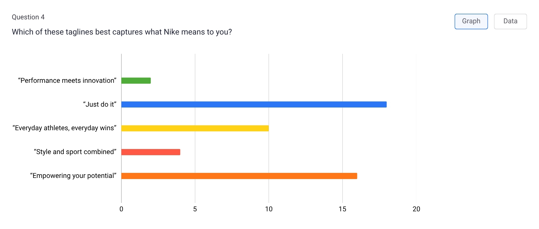Click the 20 tick on the x-axis
539x229 pixels.
[x=416, y=209]
